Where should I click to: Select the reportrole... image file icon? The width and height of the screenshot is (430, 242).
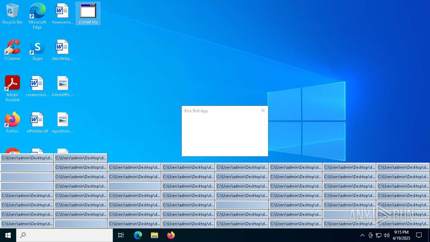pos(62,123)
